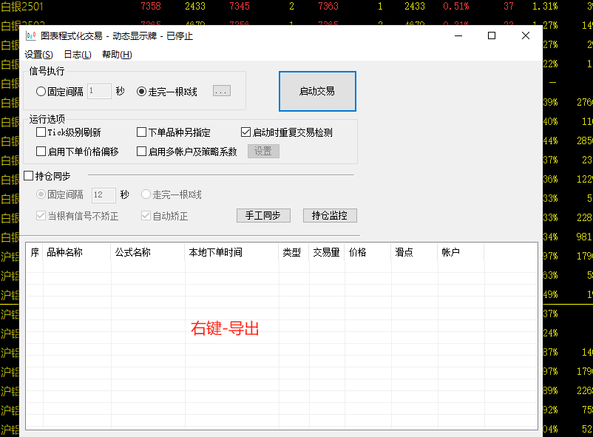The height and width of the screenshot is (437, 593).
Task: Click the 公式名称 column header
Action: [148, 252]
